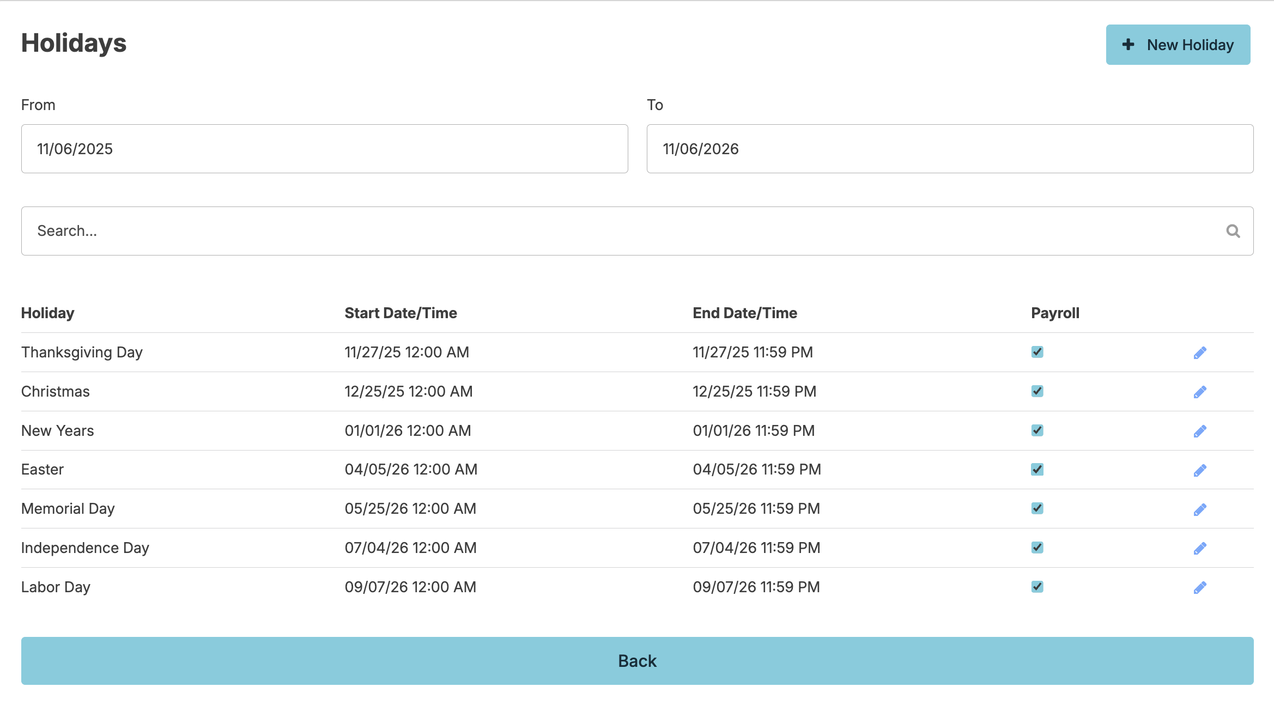This screenshot has width=1274, height=705.
Task: Click pencil icon for Christmas row
Action: pyautogui.click(x=1199, y=392)
